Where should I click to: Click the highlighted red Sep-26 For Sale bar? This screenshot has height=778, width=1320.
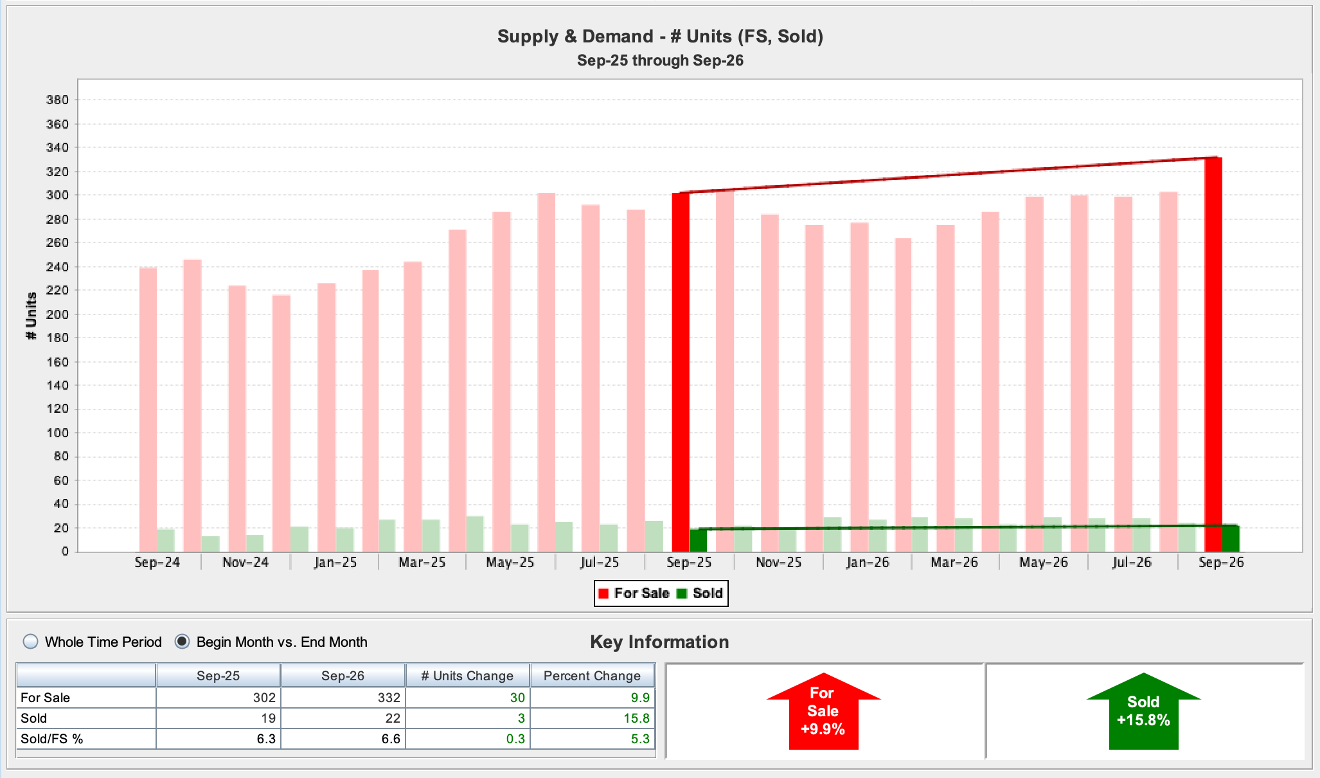1213,354
